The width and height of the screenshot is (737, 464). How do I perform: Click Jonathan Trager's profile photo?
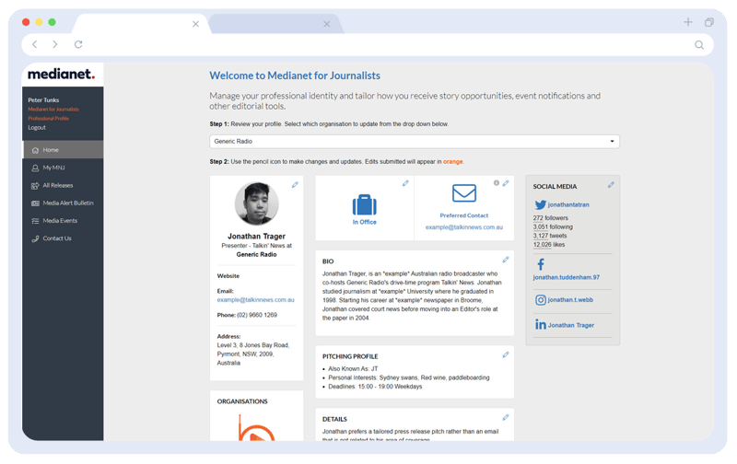(x=257, y=203)
